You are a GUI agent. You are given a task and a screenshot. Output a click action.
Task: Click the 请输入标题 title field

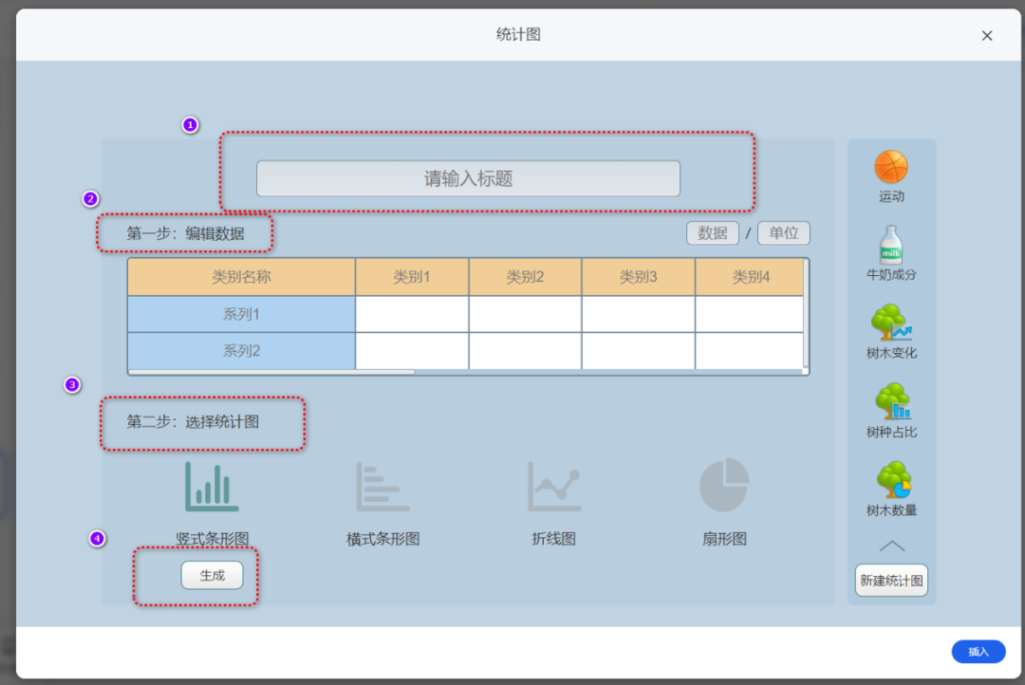468,178
